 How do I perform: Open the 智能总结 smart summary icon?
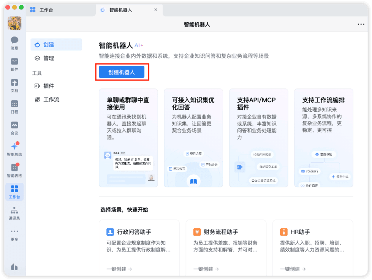click(x=14, y=149)
